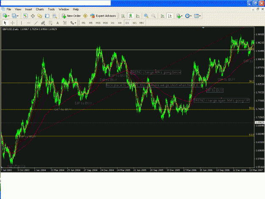Image resolution: width=265 pixels, height=199 pixels.
Task: Switch to candlestick chart display
Action: tap(130, 16)
